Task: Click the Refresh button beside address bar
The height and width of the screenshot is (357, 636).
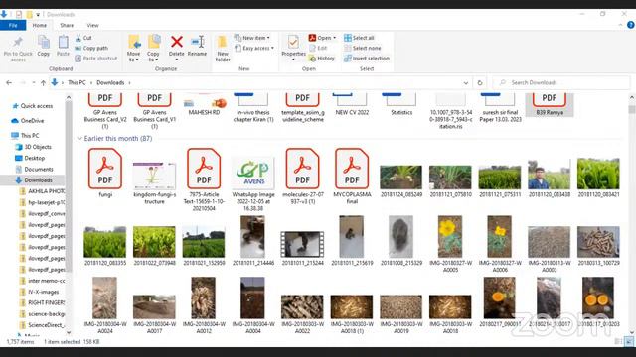Action: 480,83
